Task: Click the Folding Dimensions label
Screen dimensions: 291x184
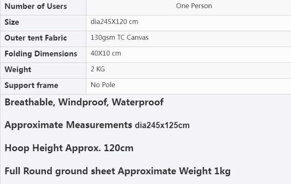Action: [x=41, y=53]
